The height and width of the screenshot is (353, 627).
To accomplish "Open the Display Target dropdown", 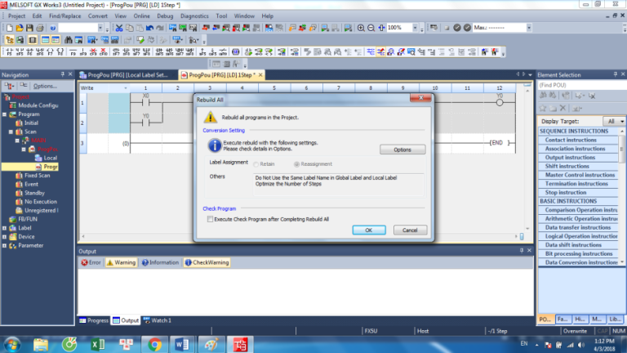I will coord(621,121).
